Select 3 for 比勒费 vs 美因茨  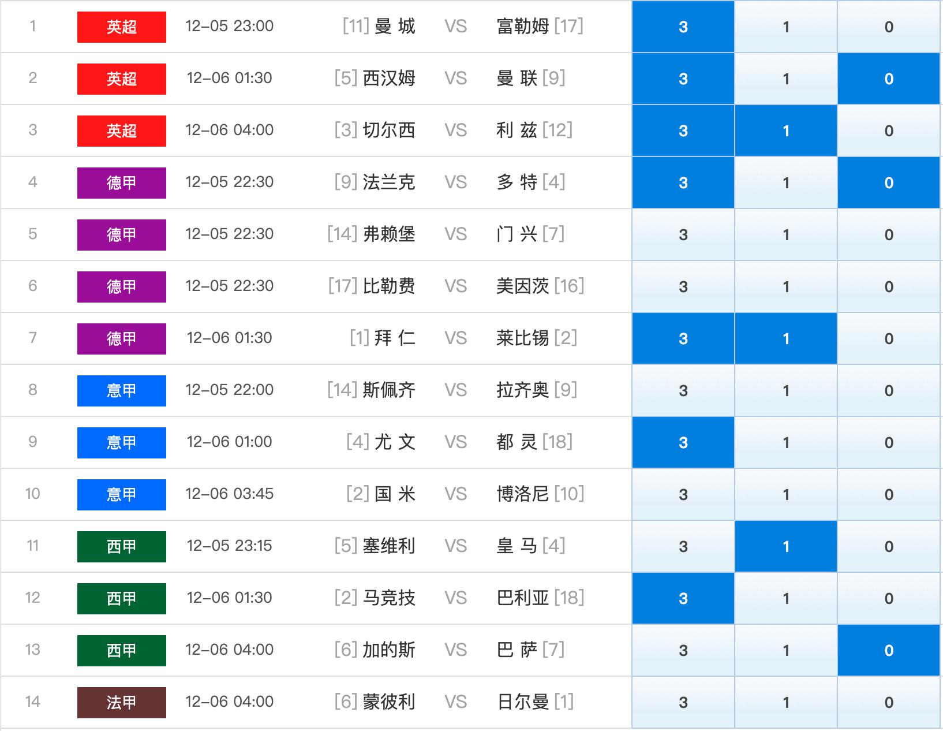click(683, 286)
